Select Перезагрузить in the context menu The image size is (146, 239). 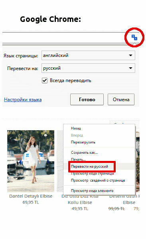(83, 142)
